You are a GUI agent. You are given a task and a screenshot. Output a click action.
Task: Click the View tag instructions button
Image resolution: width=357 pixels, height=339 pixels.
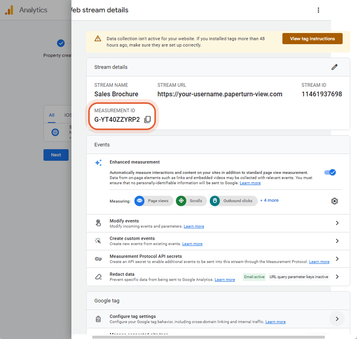[312, 39]
